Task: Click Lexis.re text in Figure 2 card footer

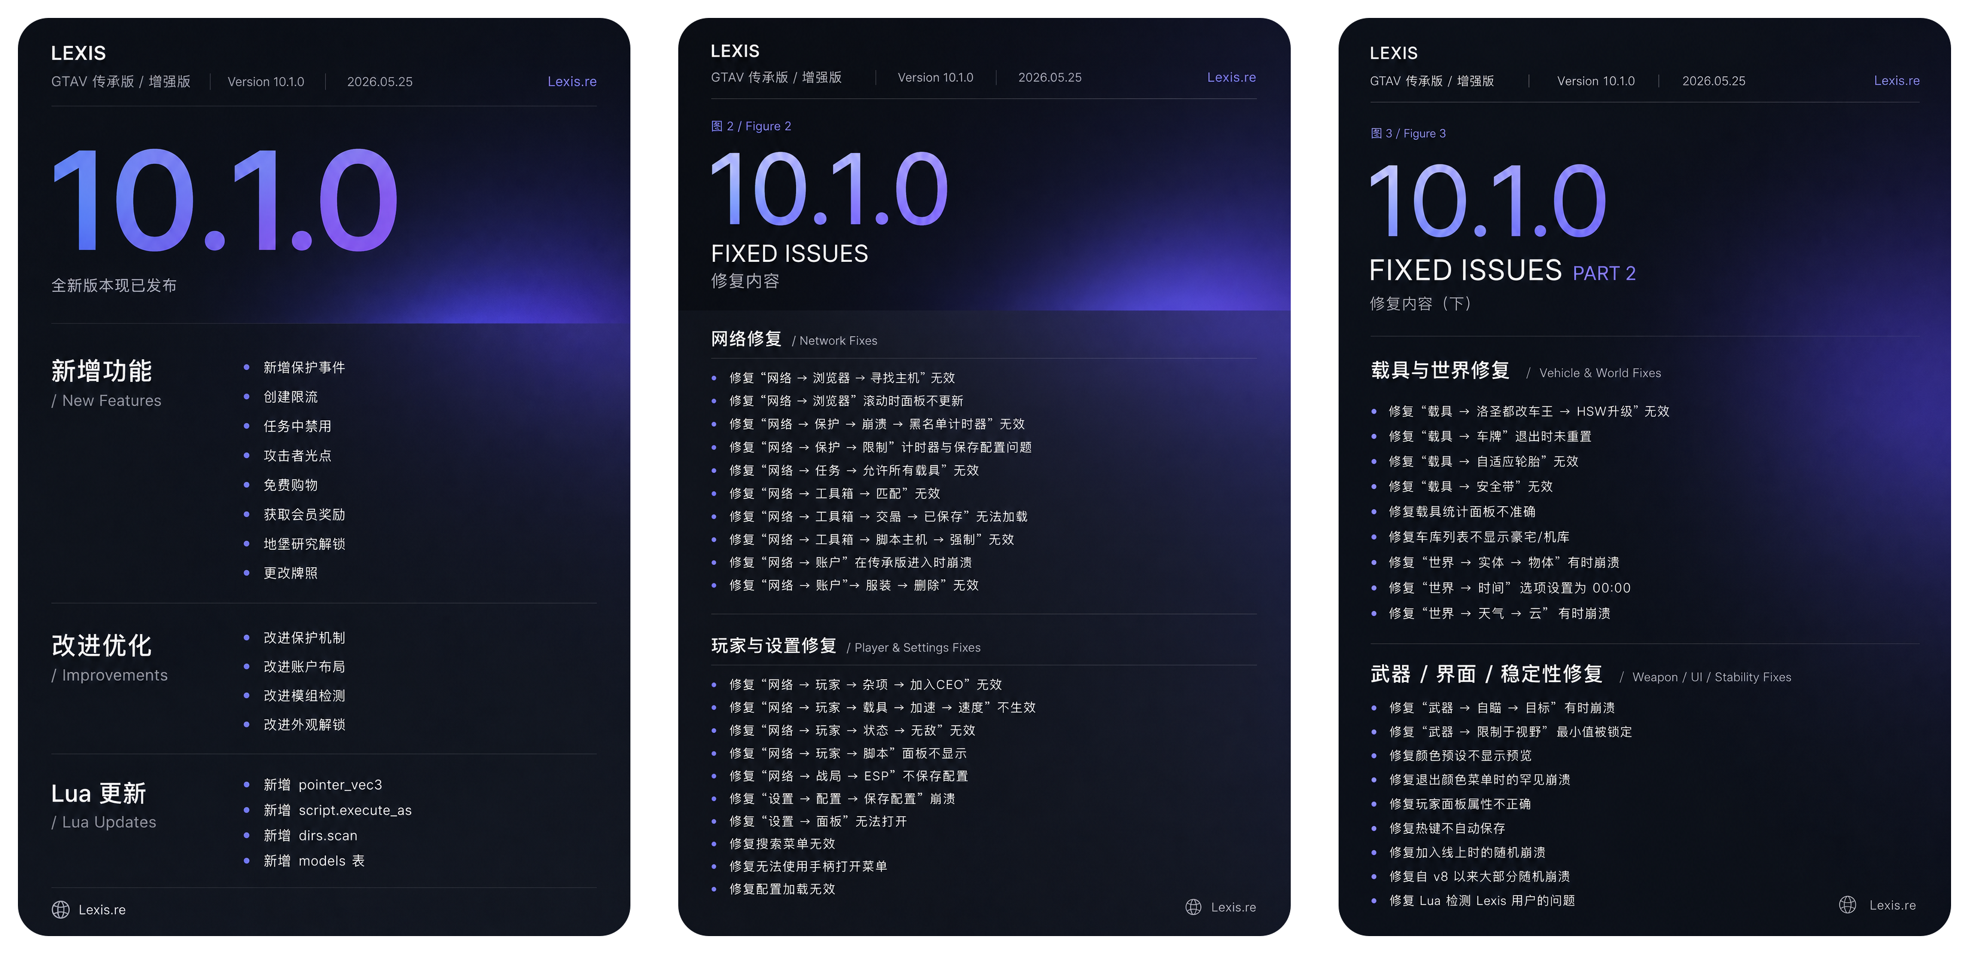Action: 1234,907
